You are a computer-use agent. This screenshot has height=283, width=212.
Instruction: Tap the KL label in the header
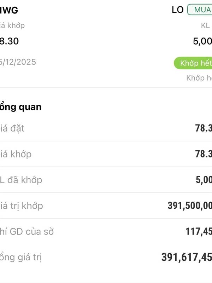[x=205, y=25]
